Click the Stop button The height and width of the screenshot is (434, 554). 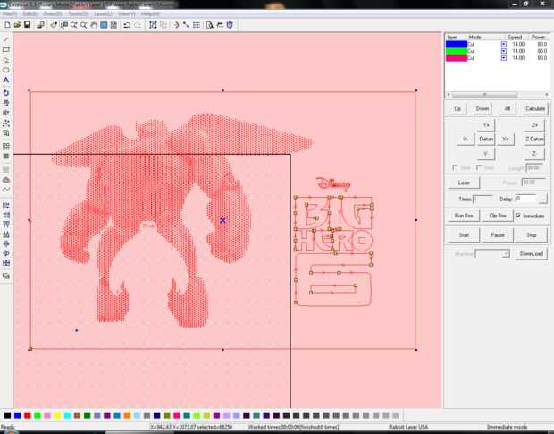[532, 234]
